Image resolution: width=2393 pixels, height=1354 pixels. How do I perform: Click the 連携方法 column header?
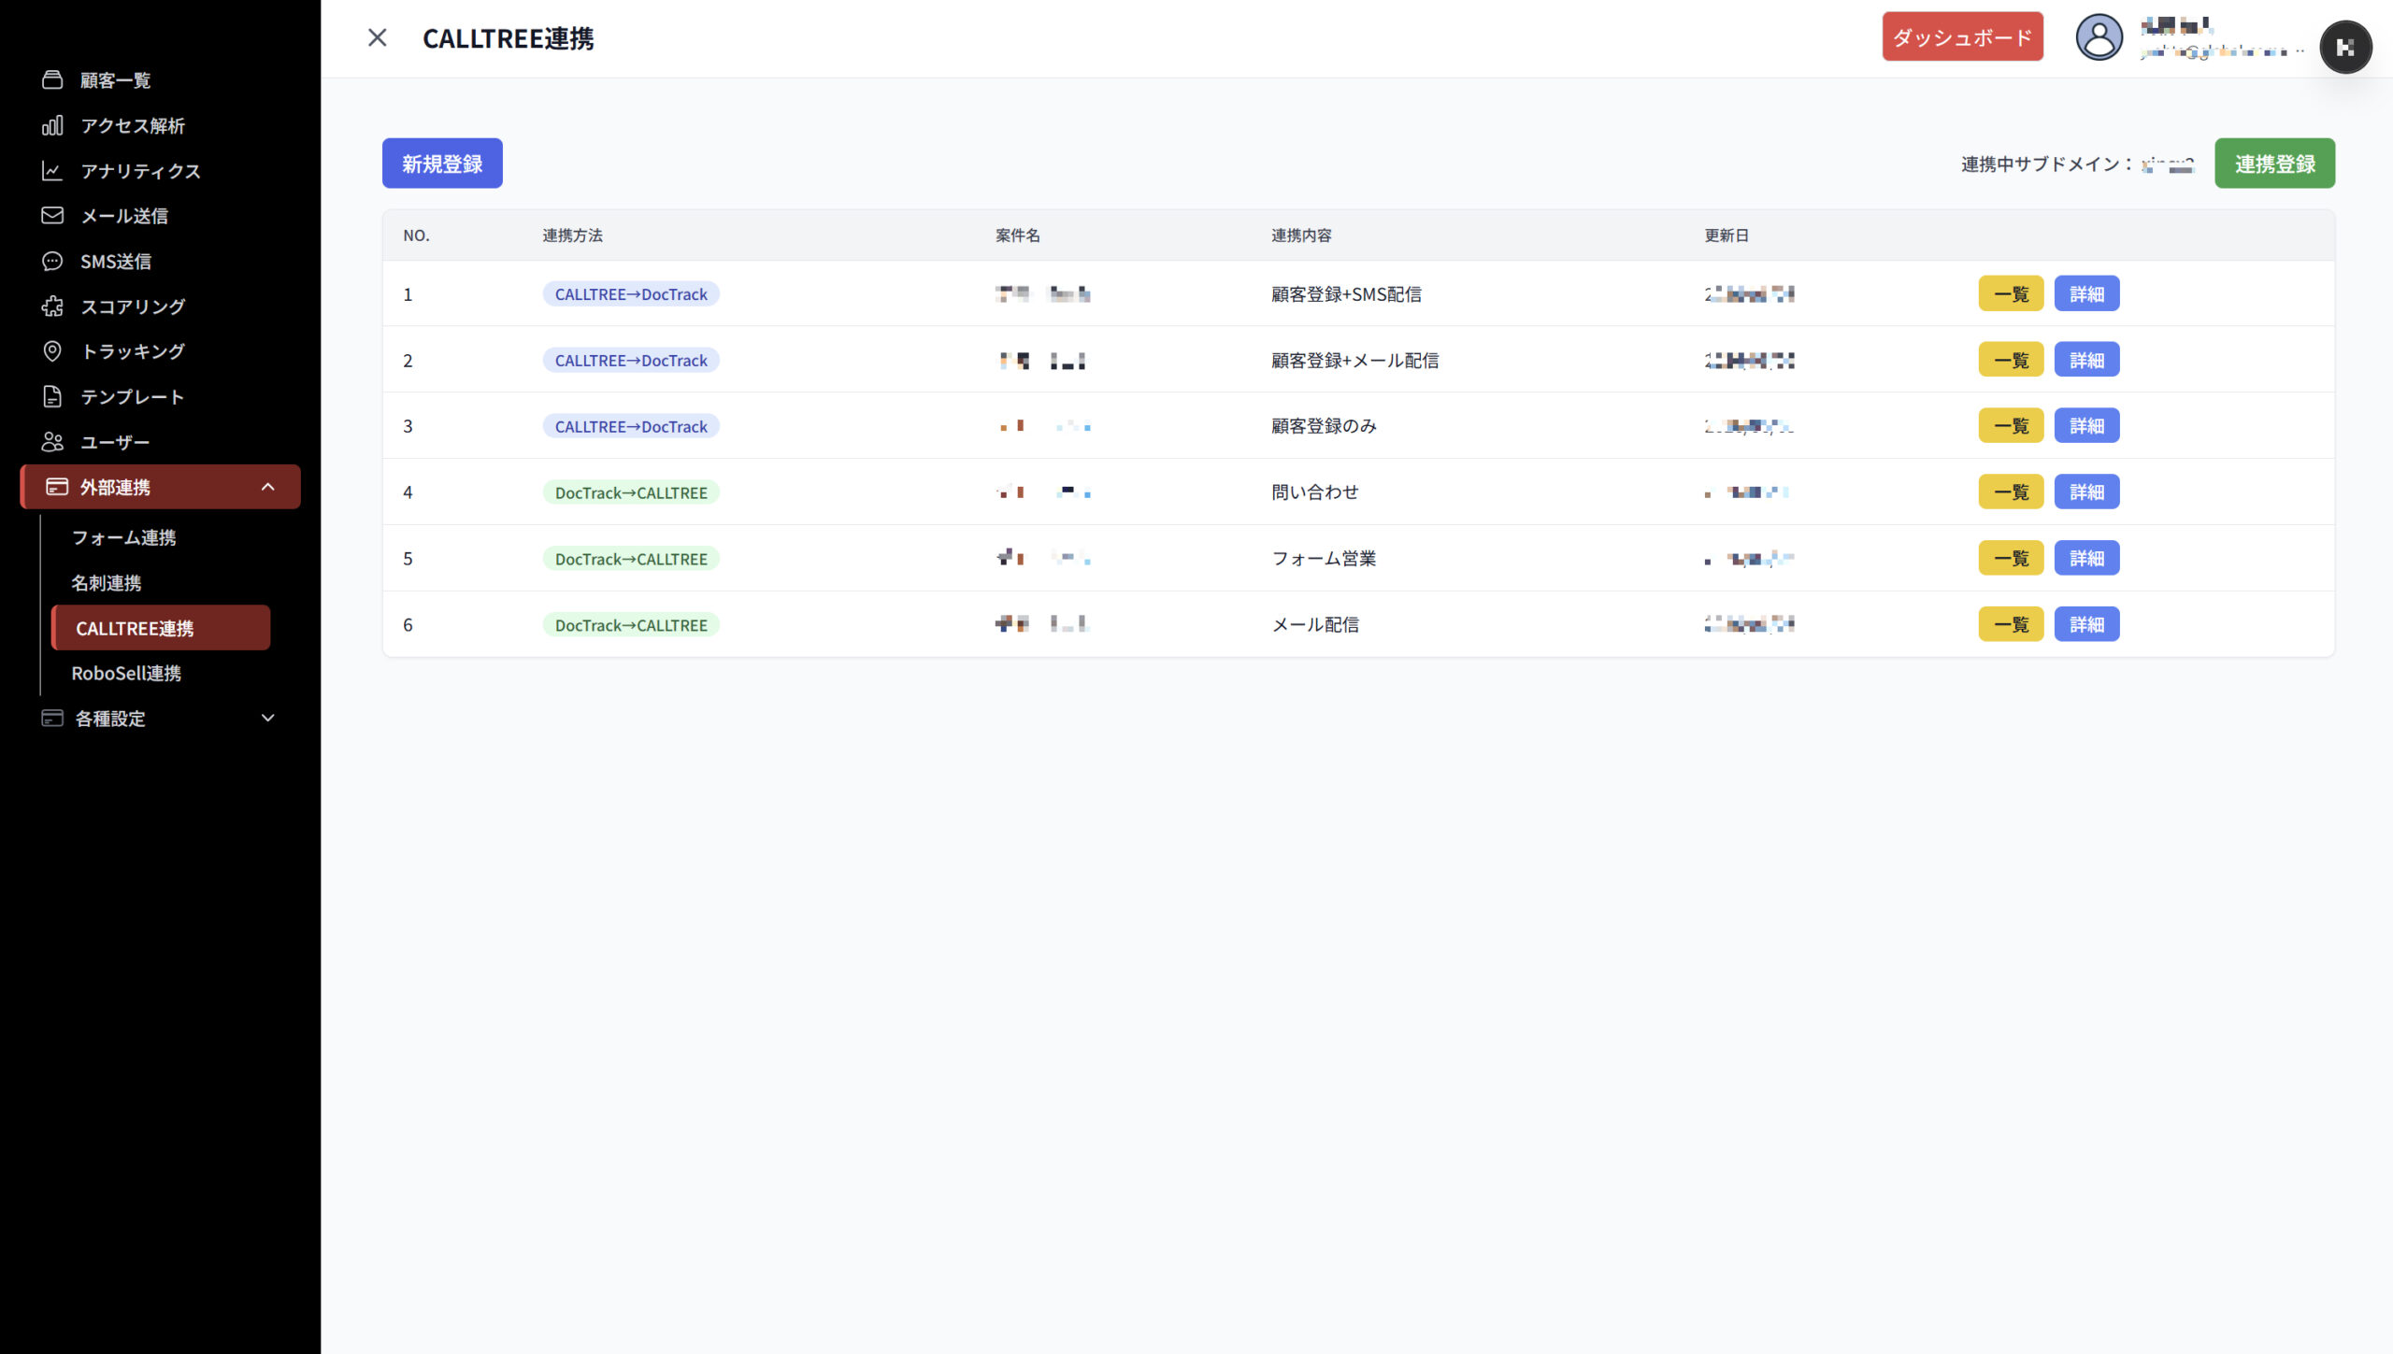(572, 235)
